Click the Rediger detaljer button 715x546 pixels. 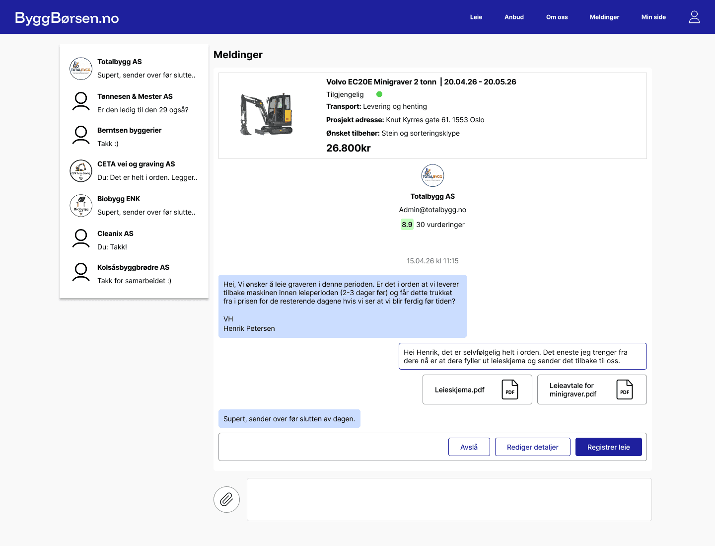(533, 447)
